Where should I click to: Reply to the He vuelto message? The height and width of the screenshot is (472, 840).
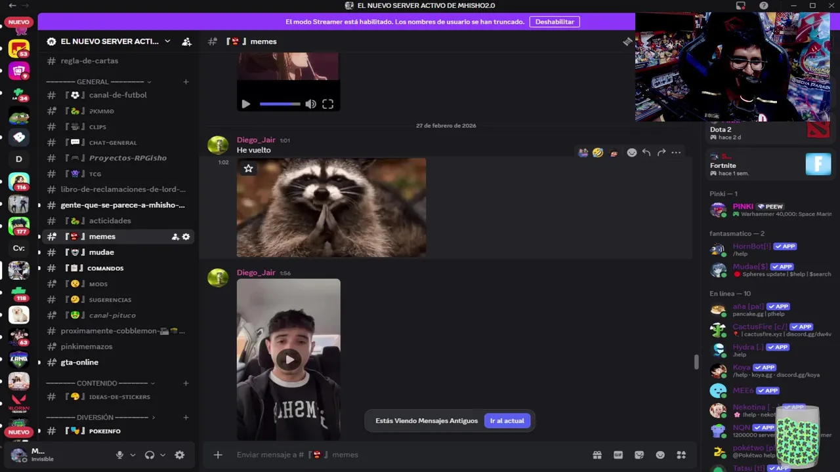[646, 153]
